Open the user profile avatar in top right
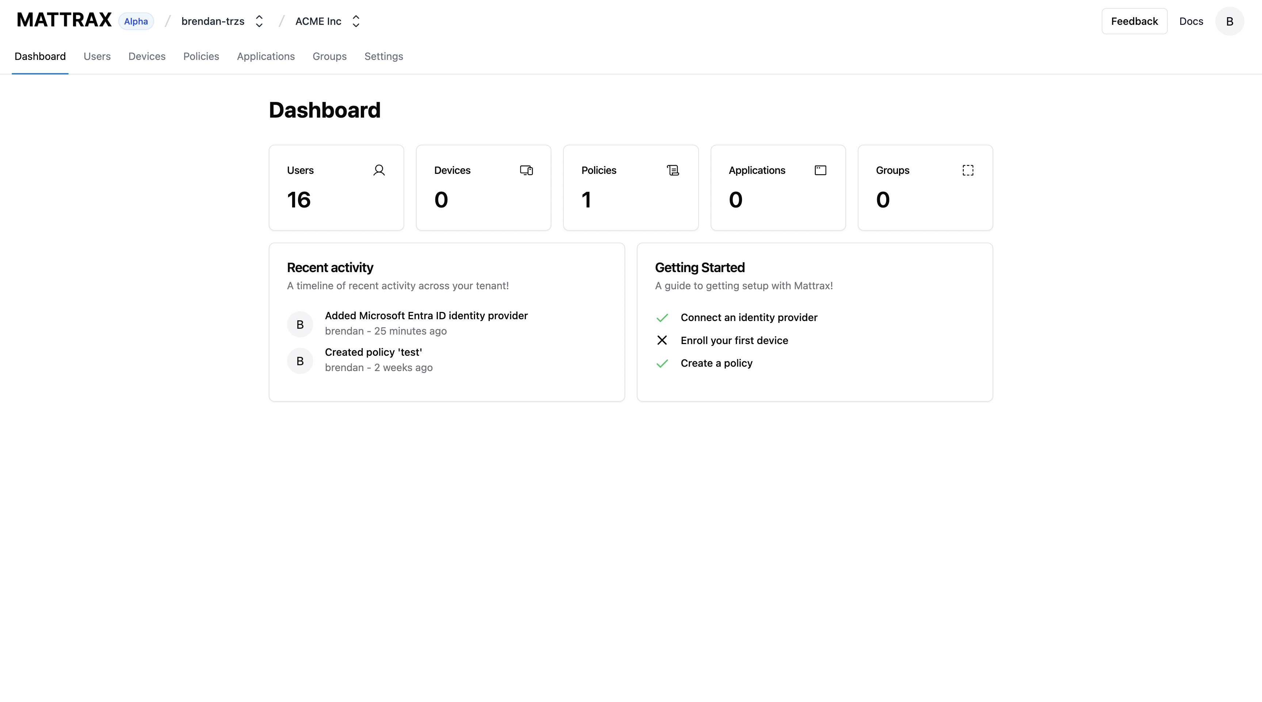The image size is (1262, 702). [x=1230, y=21]
